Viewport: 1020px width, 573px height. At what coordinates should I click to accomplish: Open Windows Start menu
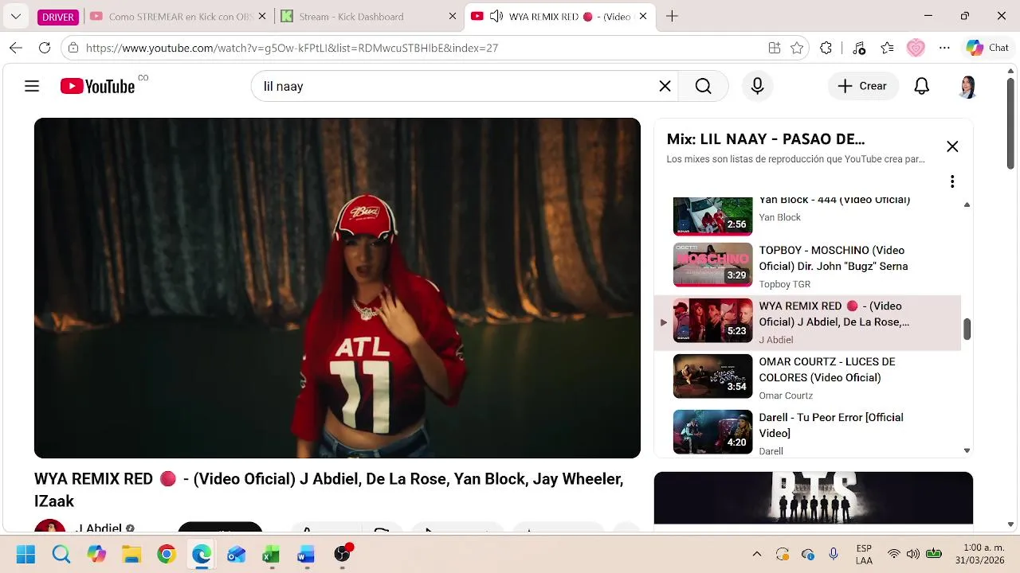(x=25, y=554)
